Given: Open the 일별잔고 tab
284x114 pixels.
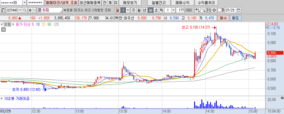Looking at the screenshot, I should pyautogui.click(x=159, y=3).
